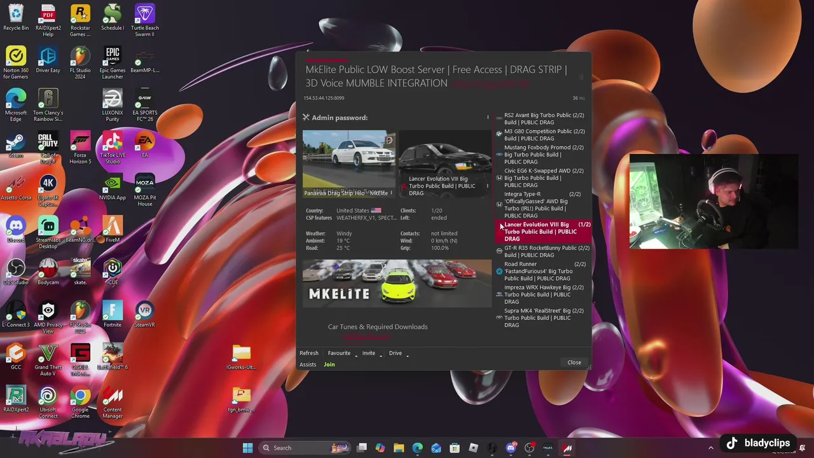The width and height of the screenshot is (814, 458).
Task: Open the Recycle Bin desktop icon
Action: [x=16, y=18]
